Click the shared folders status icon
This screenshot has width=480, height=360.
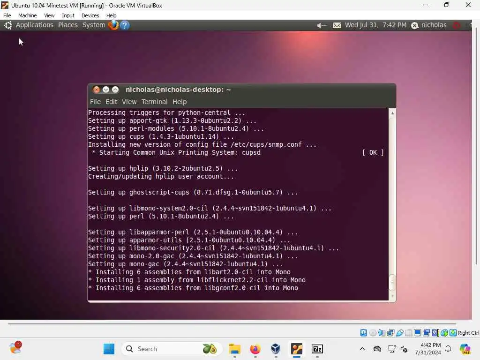point(408,333)
